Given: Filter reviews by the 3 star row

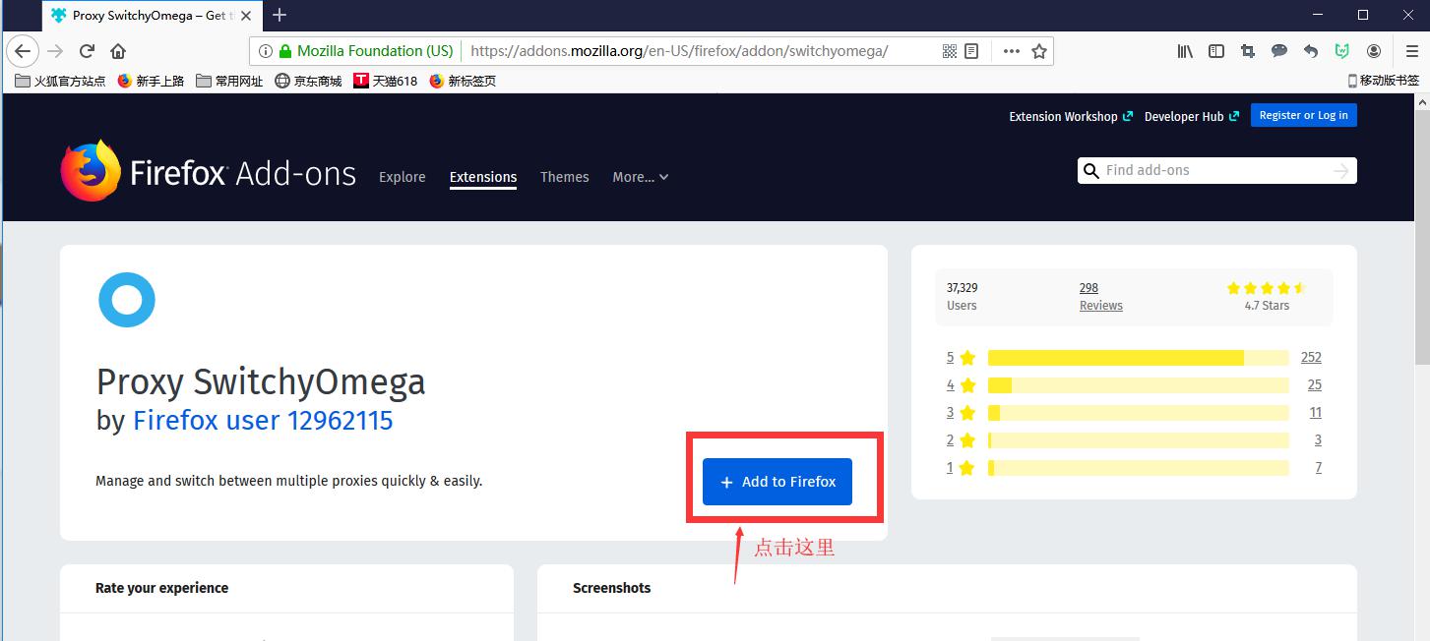Looking at the screenshot, I should pos(1134,413).
